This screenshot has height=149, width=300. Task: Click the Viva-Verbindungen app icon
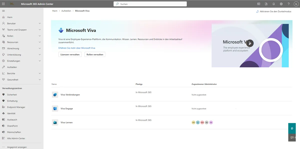(55, 95)
